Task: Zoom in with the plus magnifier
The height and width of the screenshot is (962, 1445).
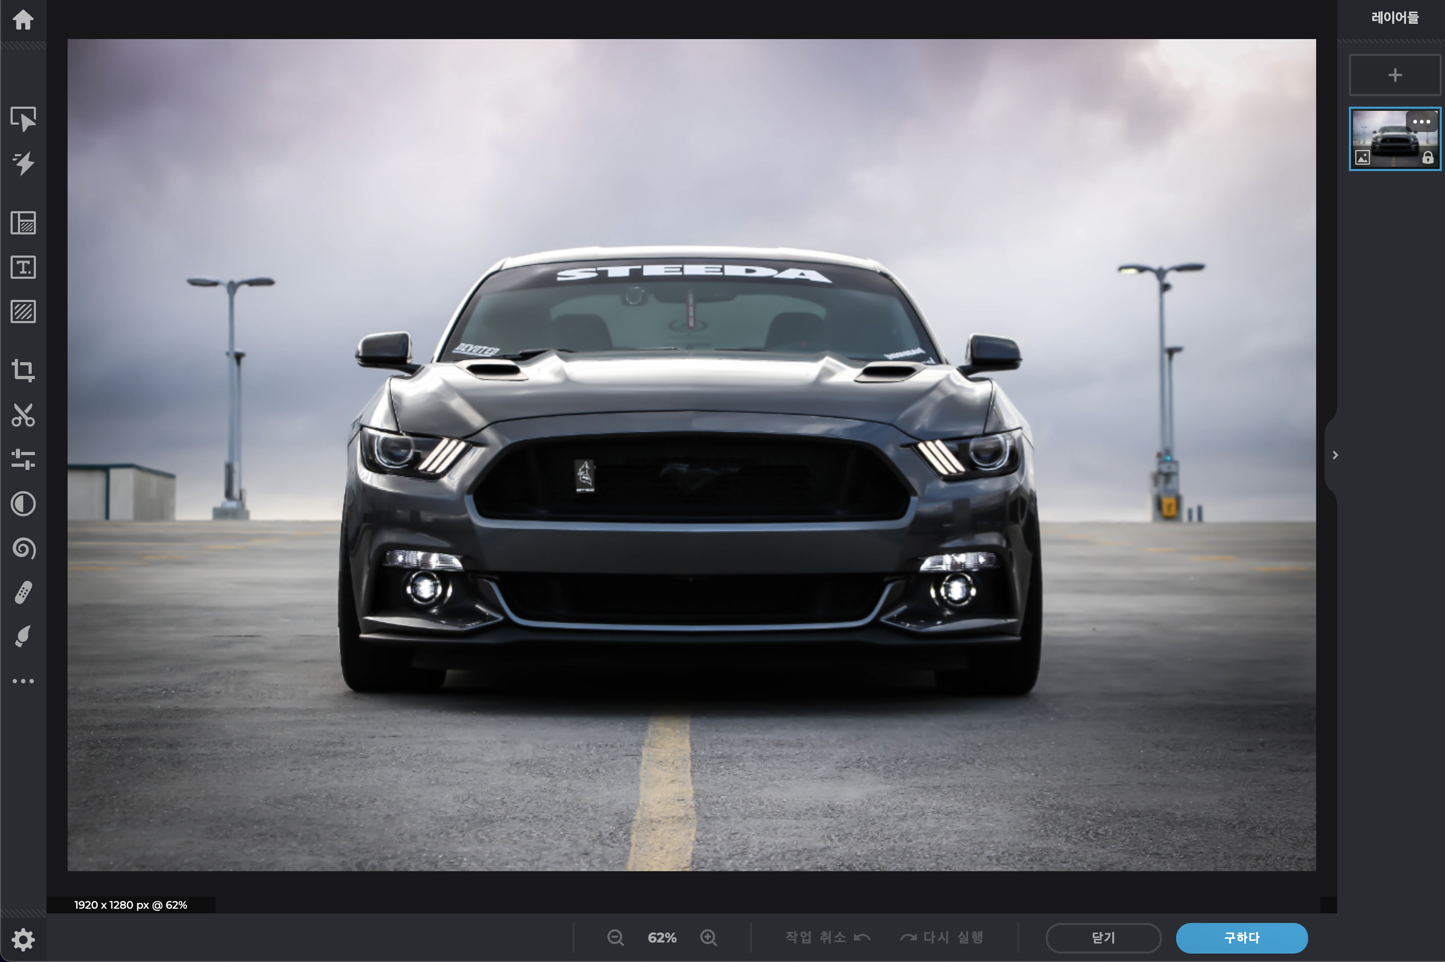Action: coord(709,938)
